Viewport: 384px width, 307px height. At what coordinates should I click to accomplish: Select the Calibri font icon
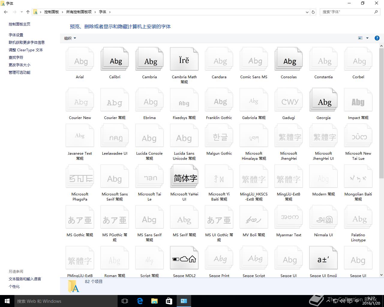[x=115, y=59]
